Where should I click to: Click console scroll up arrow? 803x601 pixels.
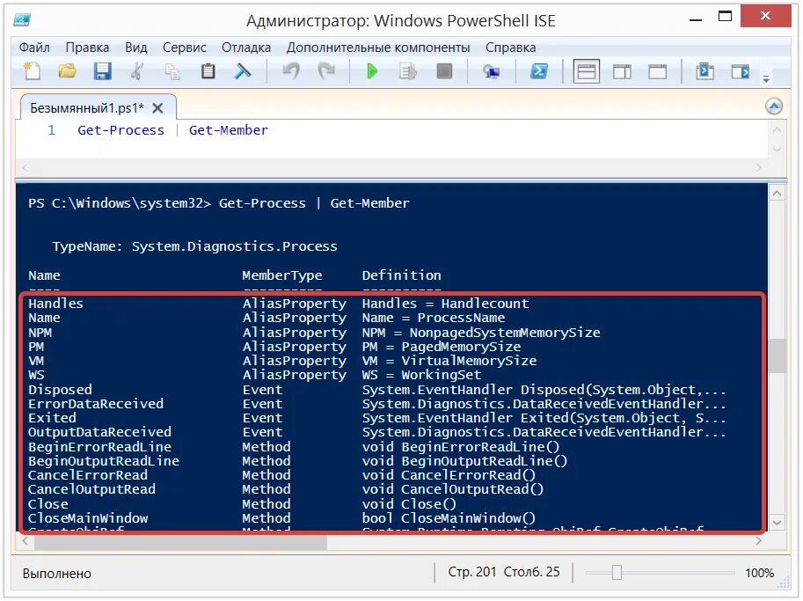[x=777, y=194]
